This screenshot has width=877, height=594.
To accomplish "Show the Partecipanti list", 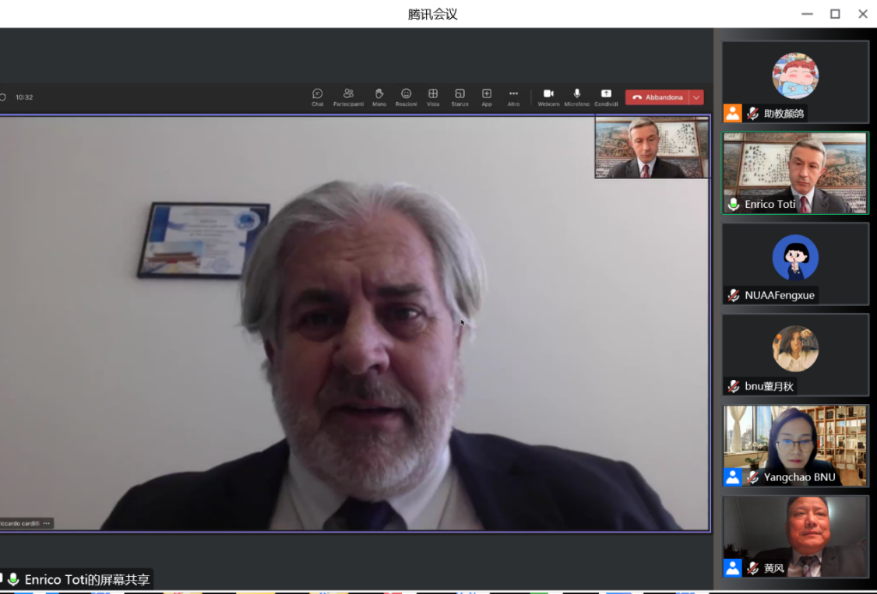I will pos(348,97).
